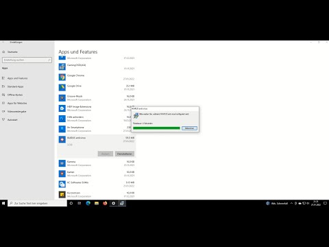
Task: Click Abbrechen in the IKARUS dialog
Action: point(189,128)
